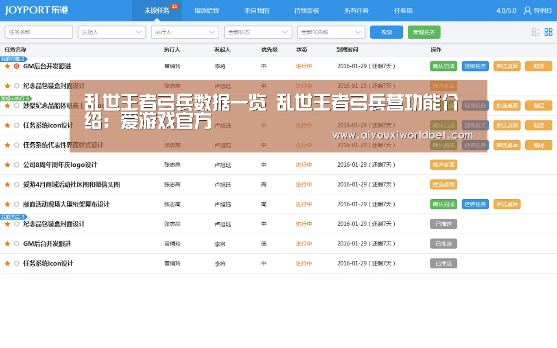The height and width of the screenshot is (348, 557).
Task: Click the 4.0/5.0 rating text
Action: (507, 11)
